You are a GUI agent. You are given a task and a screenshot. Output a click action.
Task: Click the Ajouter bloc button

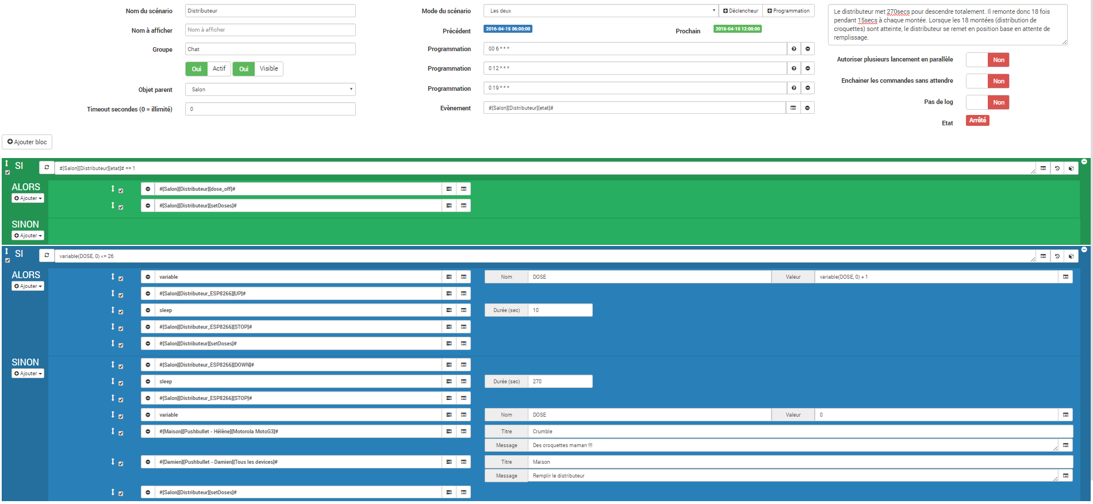pos(27,142)
